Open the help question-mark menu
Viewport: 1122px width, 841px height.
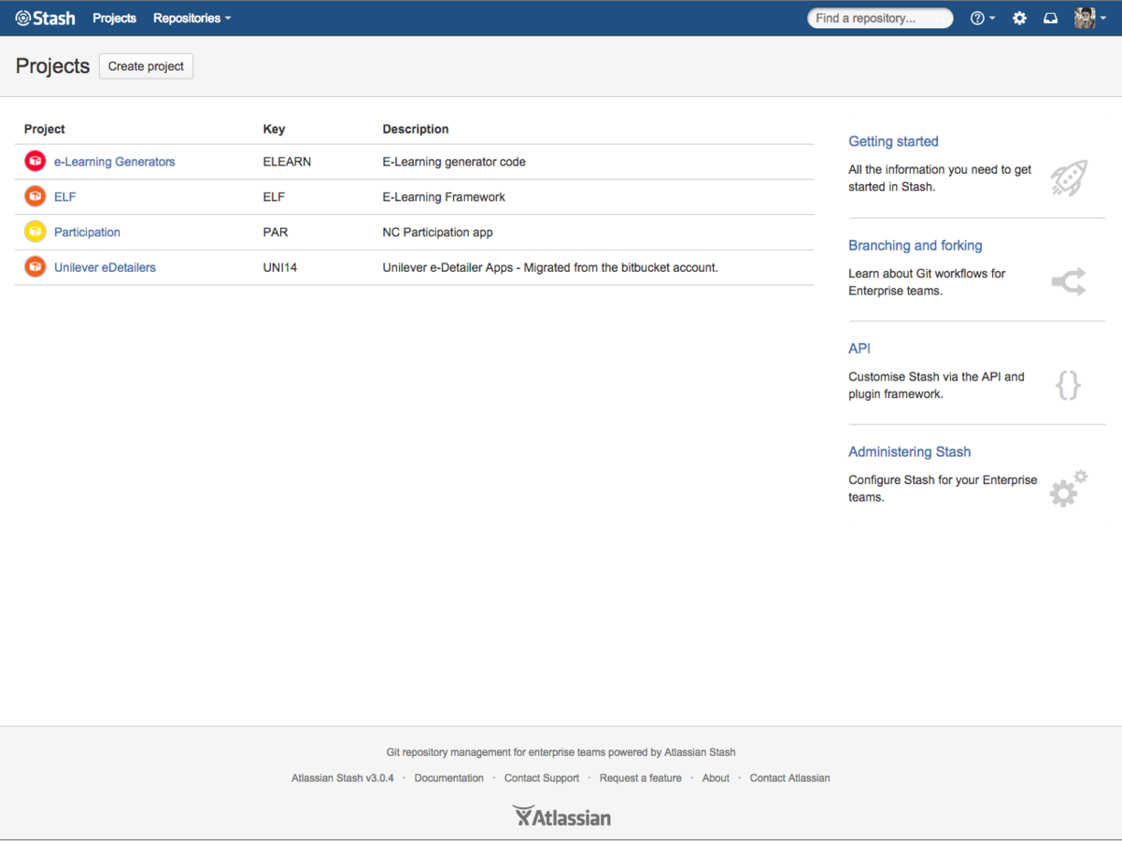(982, 18)
